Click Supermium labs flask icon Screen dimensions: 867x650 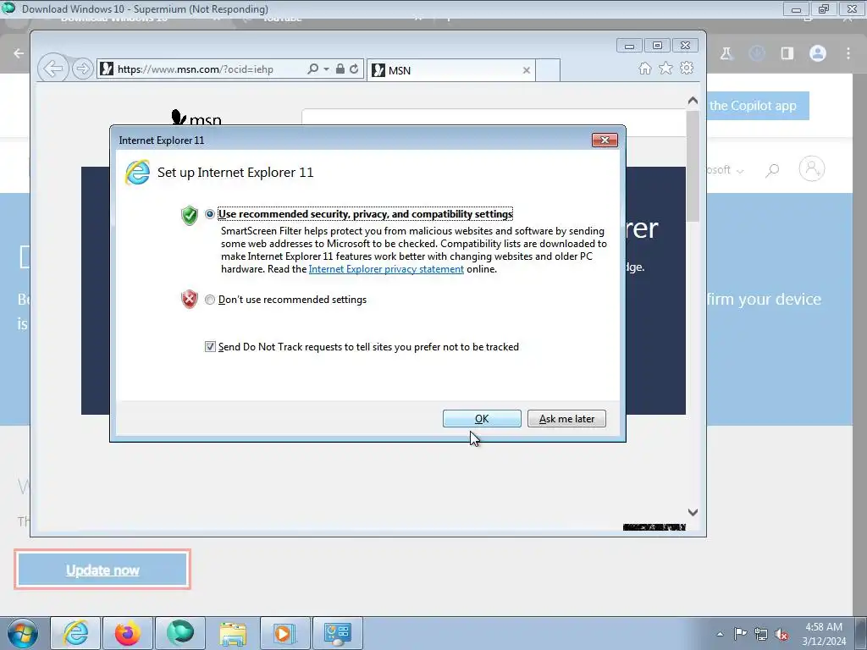tap(726, 53)
